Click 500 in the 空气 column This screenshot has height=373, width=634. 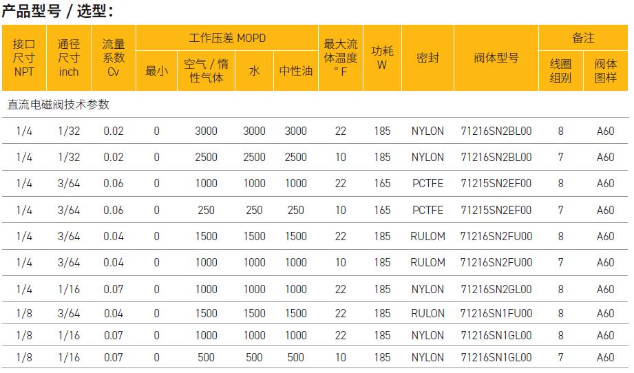[x=207, y=358]
